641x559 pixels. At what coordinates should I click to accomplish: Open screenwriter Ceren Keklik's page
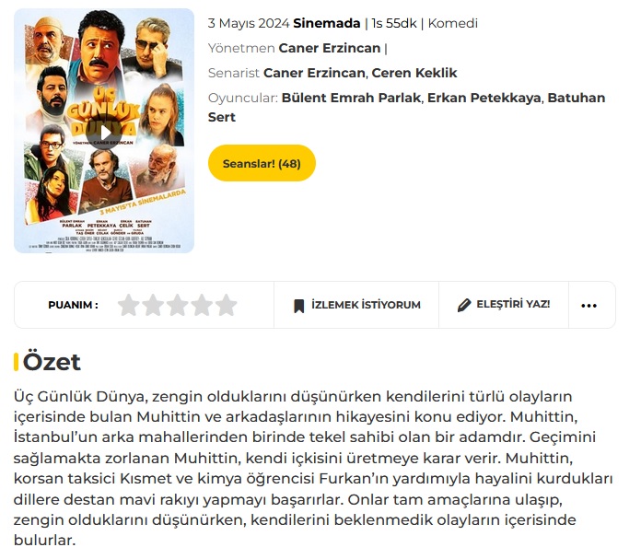point(414,73)
